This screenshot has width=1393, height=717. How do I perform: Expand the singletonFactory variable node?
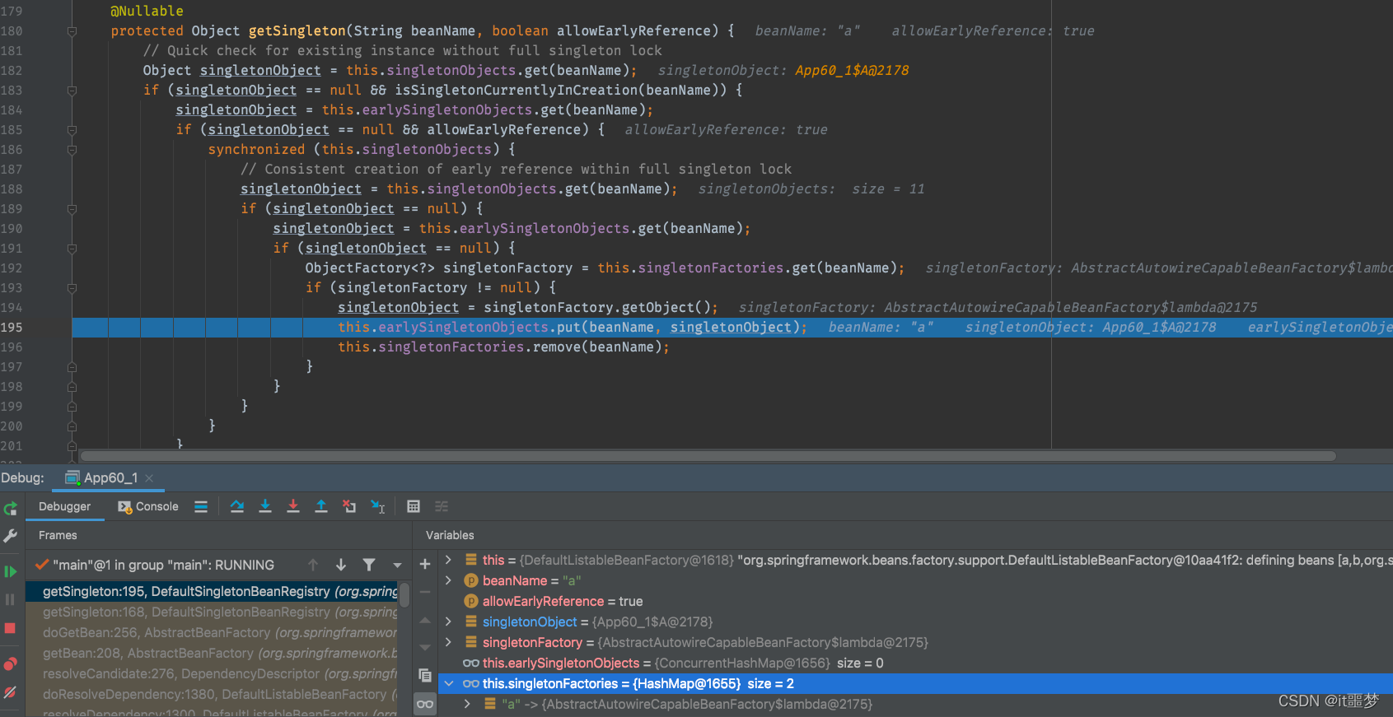click(448, 642)
